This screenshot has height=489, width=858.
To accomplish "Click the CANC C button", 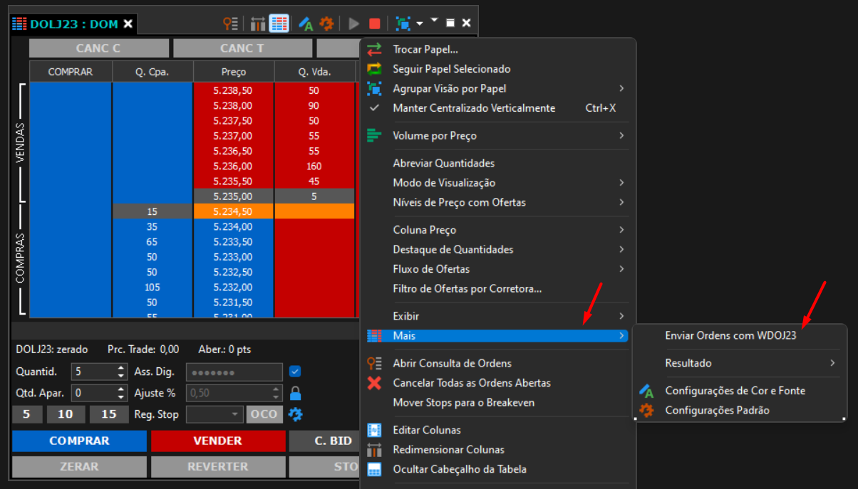I will 98,48.
